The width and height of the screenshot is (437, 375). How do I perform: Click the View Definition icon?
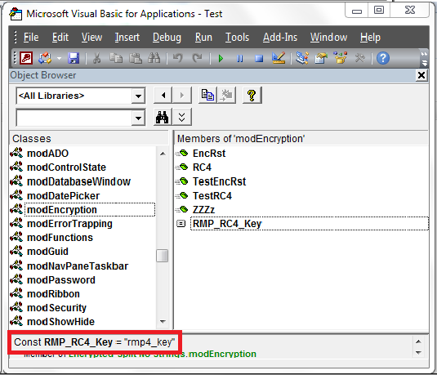[226, 96]
